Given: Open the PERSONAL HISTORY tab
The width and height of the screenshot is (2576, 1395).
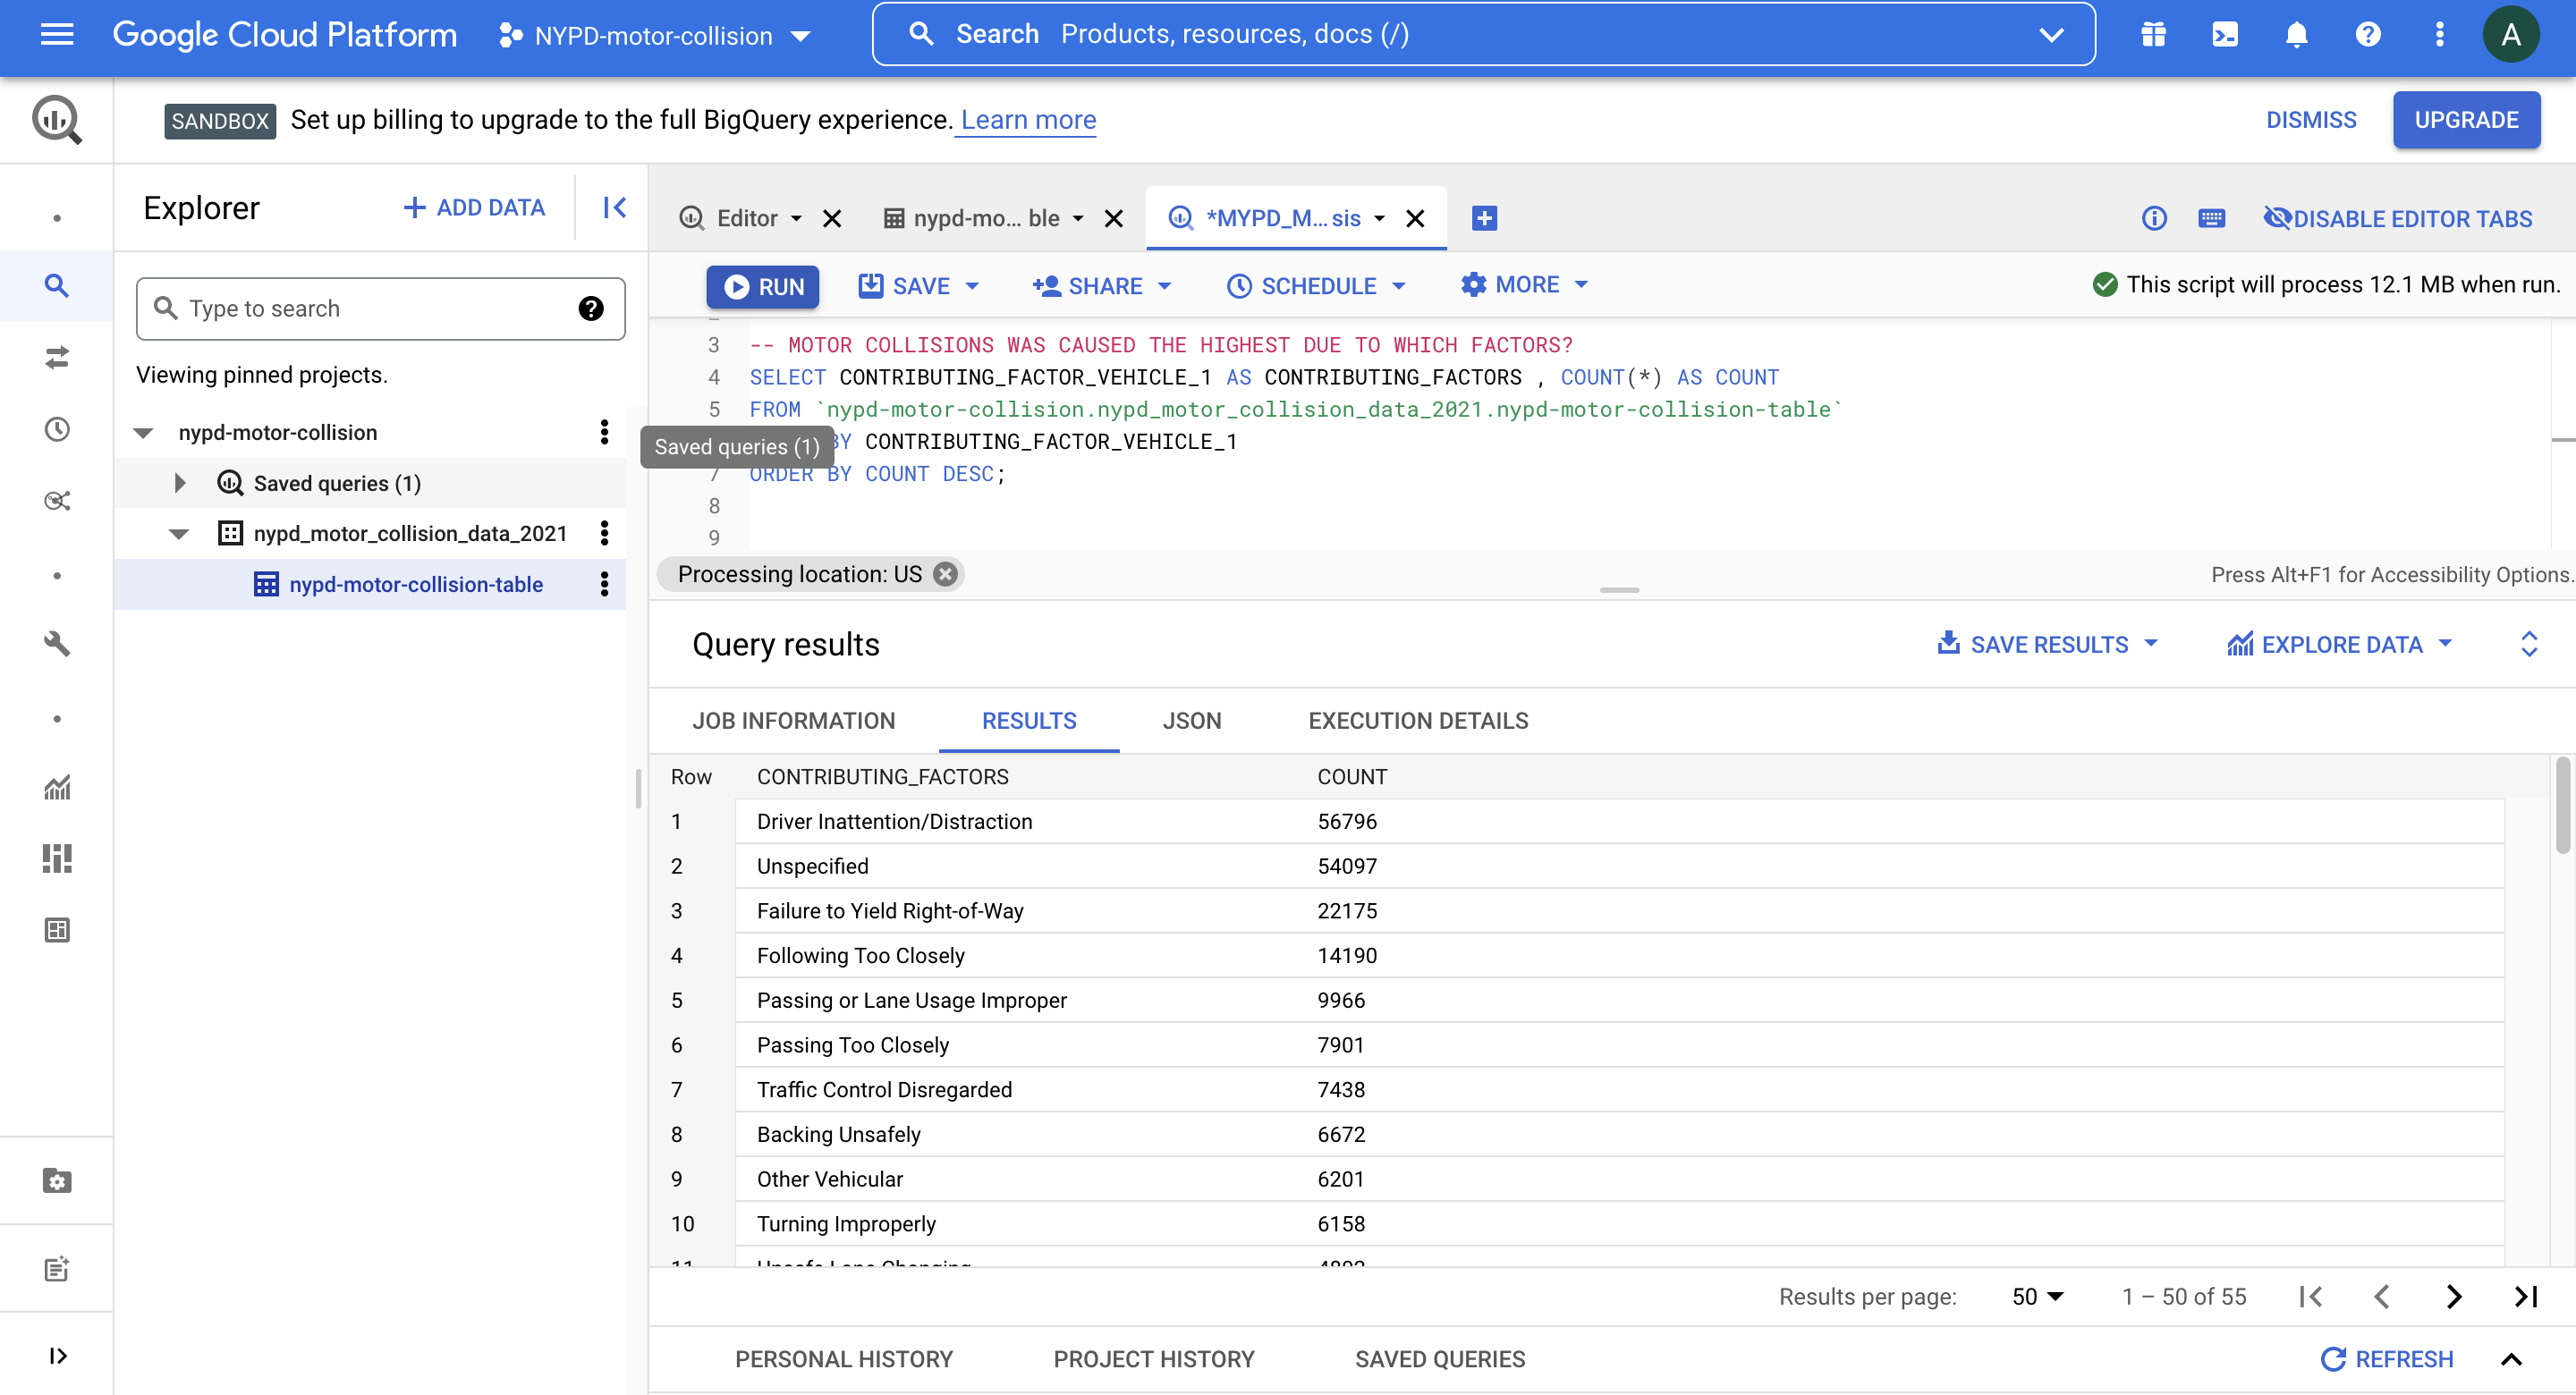Looking at the screenshot, I should pos(844,1359).
